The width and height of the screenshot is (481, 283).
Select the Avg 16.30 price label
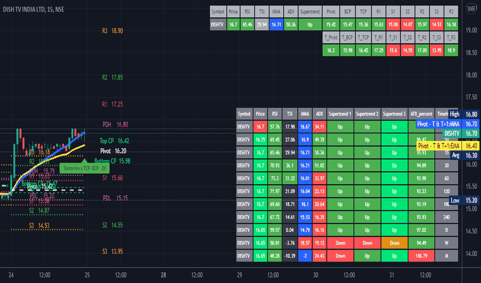click(463, 155)
